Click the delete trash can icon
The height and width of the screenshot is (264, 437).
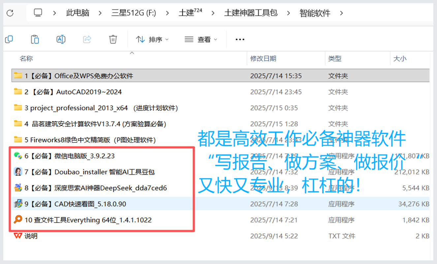113,39
